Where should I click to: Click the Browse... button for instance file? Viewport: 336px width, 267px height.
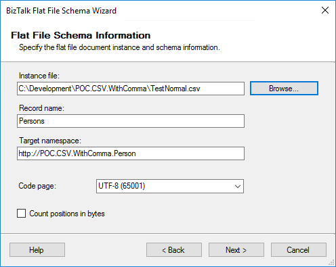[284, 89]
